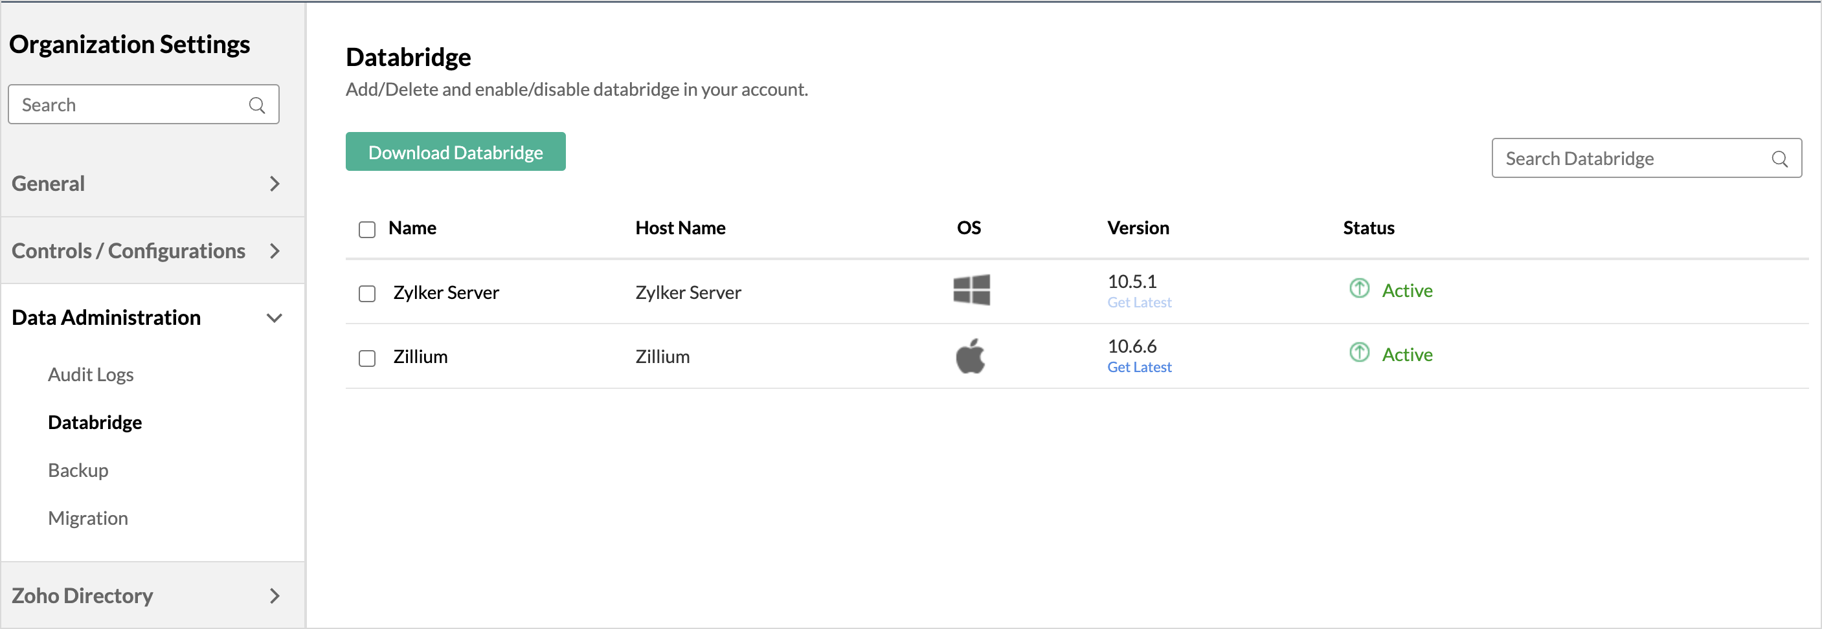Click the Zylker Server name cell
The image size is (1822, 629).
[446, 292]
